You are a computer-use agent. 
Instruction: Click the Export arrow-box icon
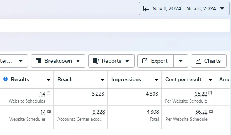145,61
